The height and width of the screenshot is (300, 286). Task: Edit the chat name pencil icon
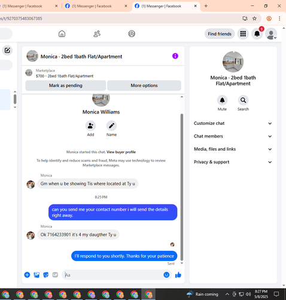(x=111, y=126)
